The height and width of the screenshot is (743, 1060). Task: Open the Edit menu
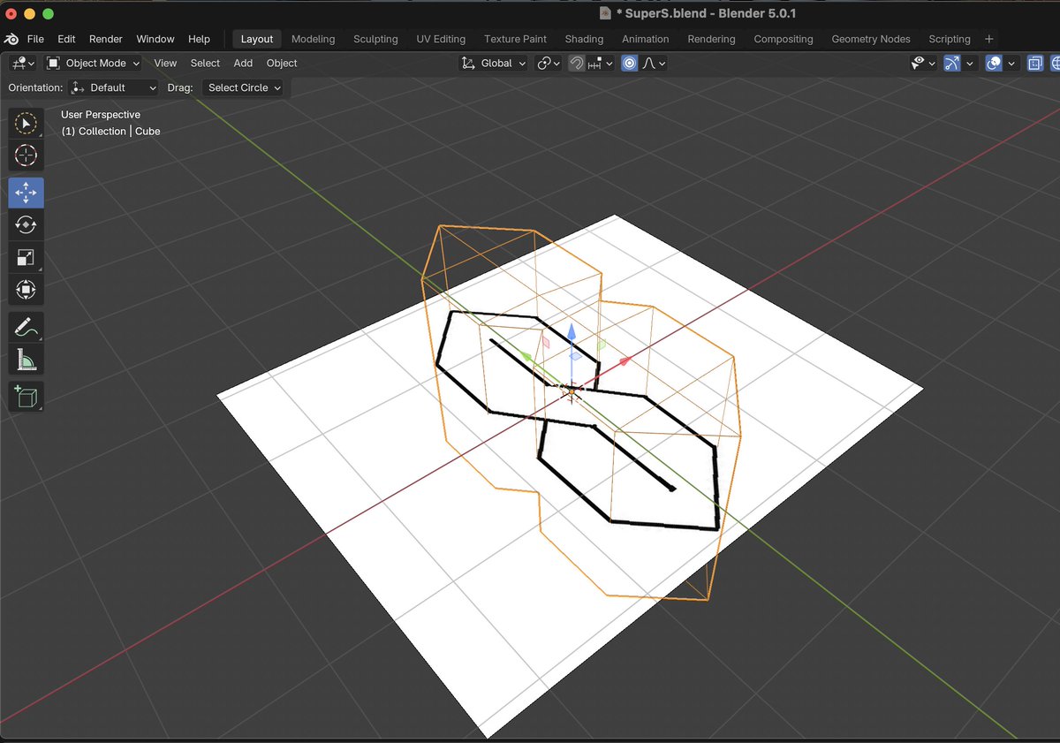coord(66,39)
